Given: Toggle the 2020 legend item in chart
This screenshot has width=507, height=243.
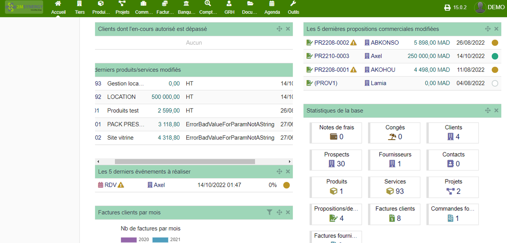Looking at the screenshot, I should [135, 239].
